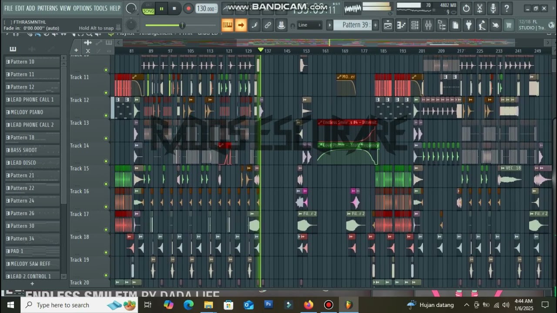
Task: Click the question mark help icon
Action: pyautogui.click(x=507, y=8)
